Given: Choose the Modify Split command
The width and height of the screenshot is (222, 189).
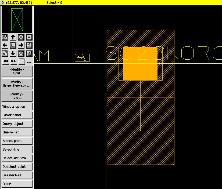Looking at the screenshot, I should tap(17, 71).
